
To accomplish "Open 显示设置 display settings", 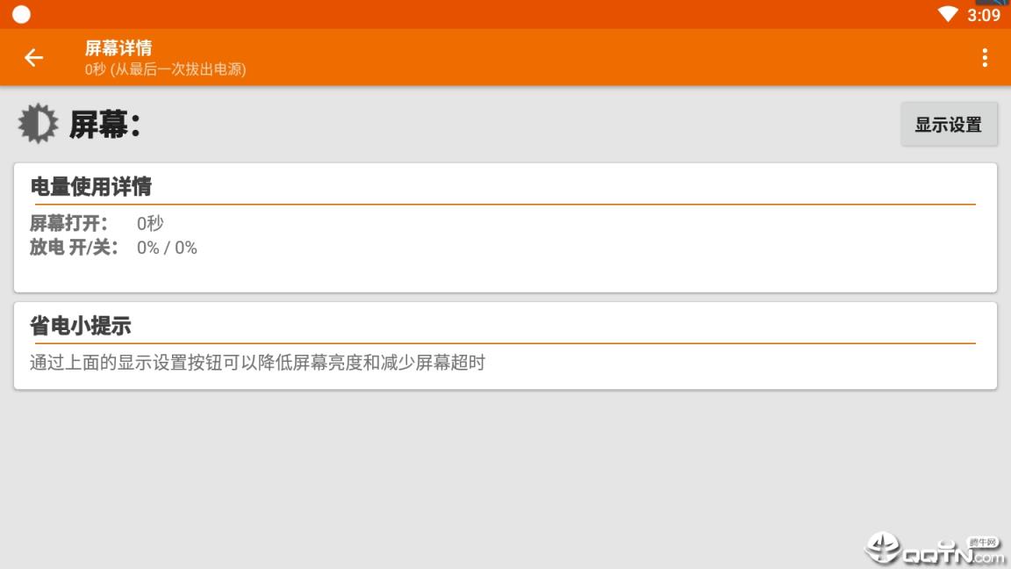I will pyautogui.click(x=948, y=125).
